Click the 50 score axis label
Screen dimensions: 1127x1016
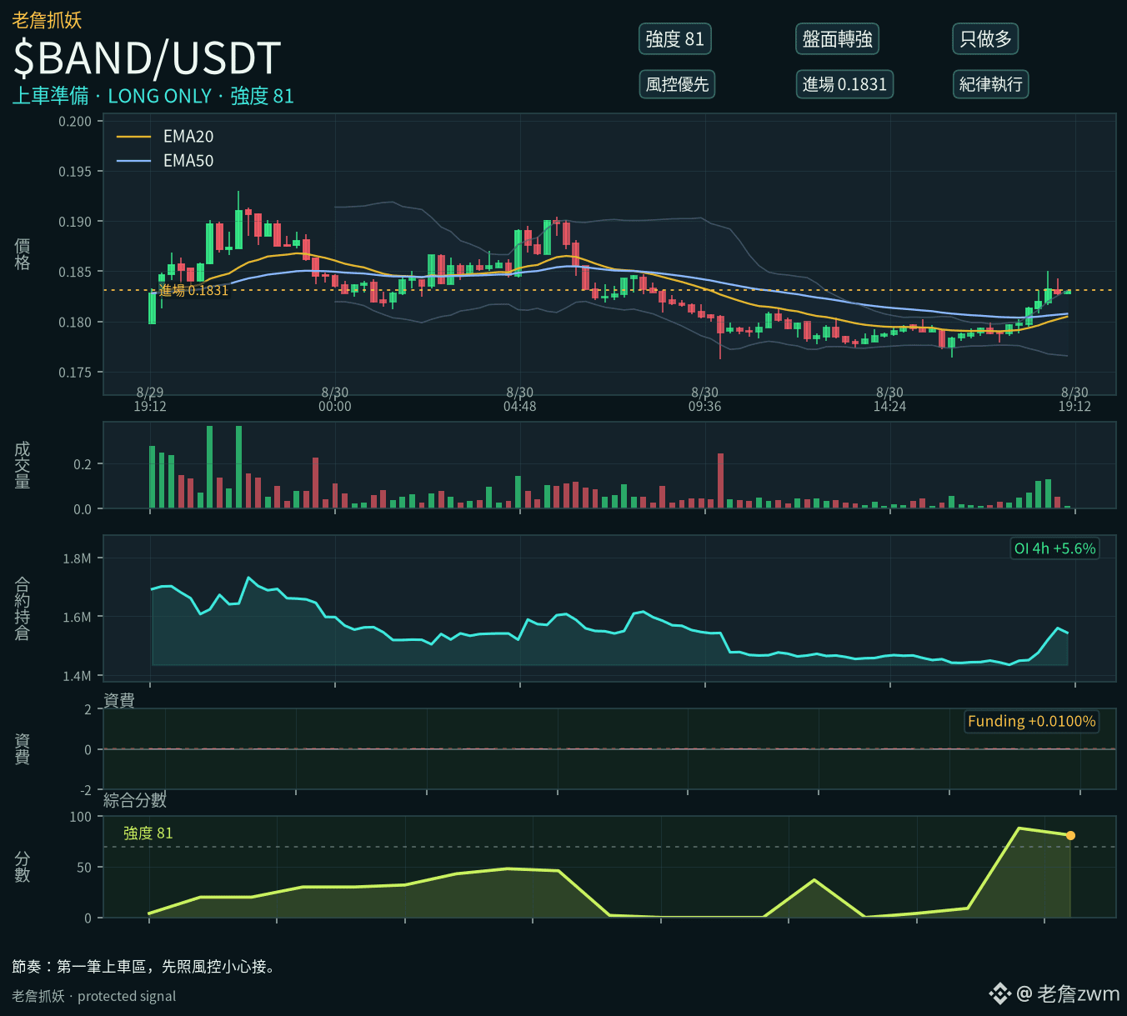(84, 868)
